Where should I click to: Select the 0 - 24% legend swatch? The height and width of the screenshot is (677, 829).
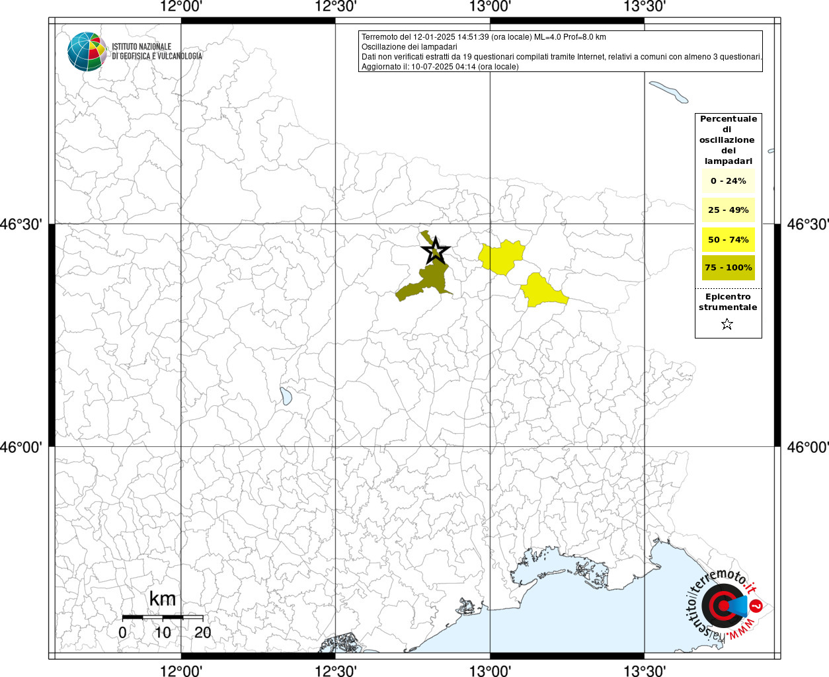[x=729, y=181]
